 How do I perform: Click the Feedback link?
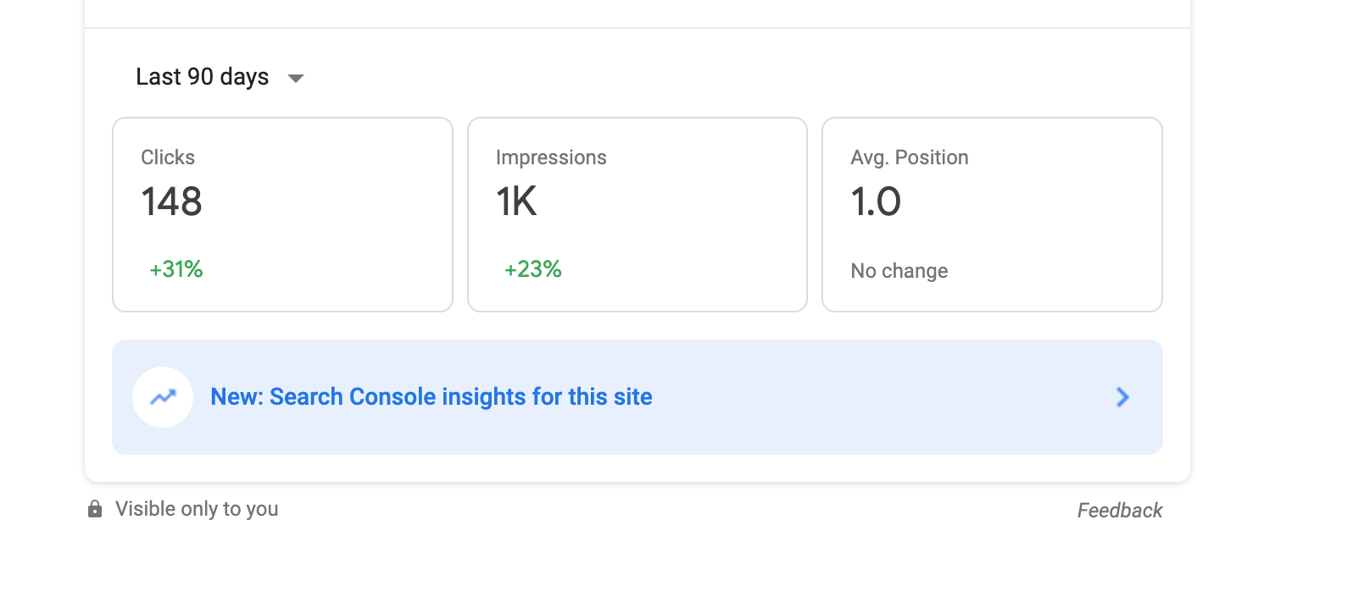(1120, 511)
